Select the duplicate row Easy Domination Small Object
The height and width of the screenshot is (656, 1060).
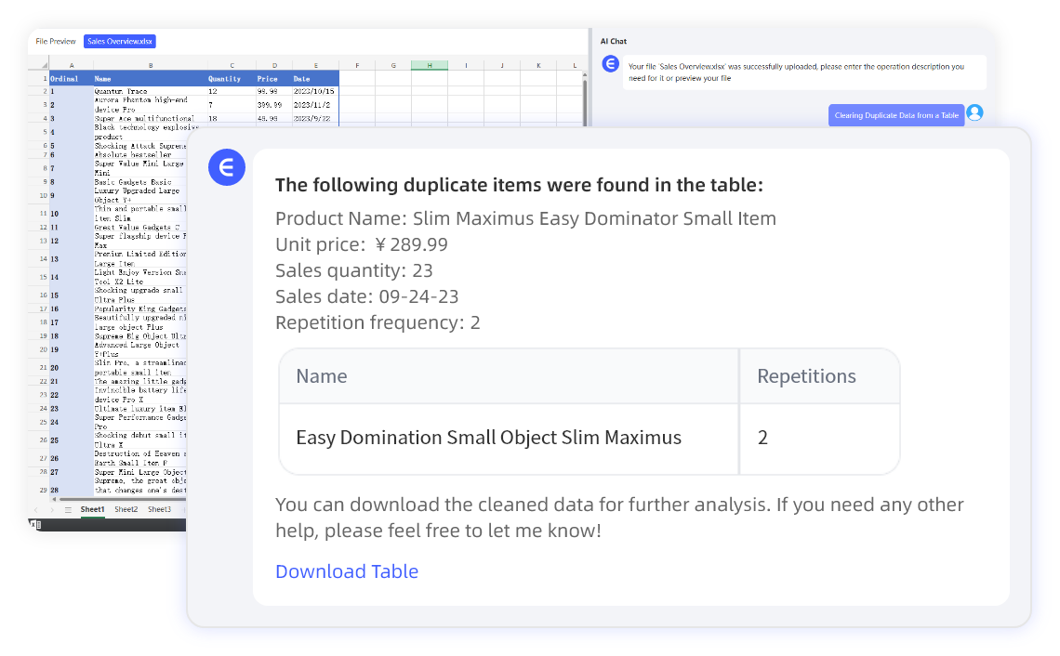pos(488,437)
